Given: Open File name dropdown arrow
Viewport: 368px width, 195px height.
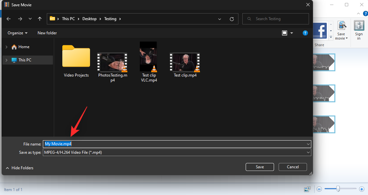Looking at the screenshot, I should tap(308, 144).
